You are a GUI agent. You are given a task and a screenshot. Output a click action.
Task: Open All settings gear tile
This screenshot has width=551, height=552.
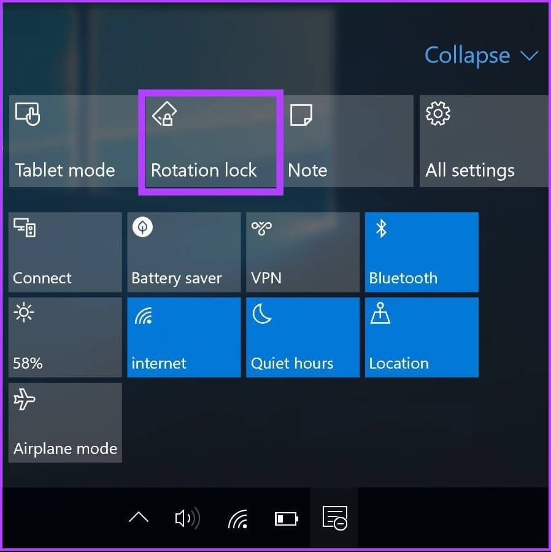(485, 141)
